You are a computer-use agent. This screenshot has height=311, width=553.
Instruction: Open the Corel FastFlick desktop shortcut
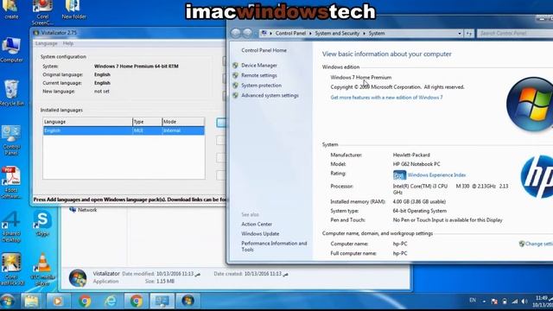(11, 270)
